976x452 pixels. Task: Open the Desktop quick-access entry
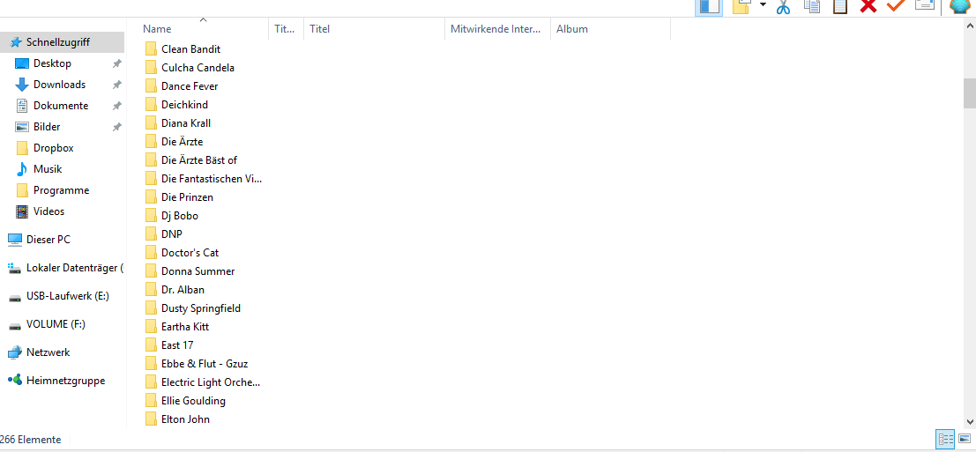[x=52, y=63]
